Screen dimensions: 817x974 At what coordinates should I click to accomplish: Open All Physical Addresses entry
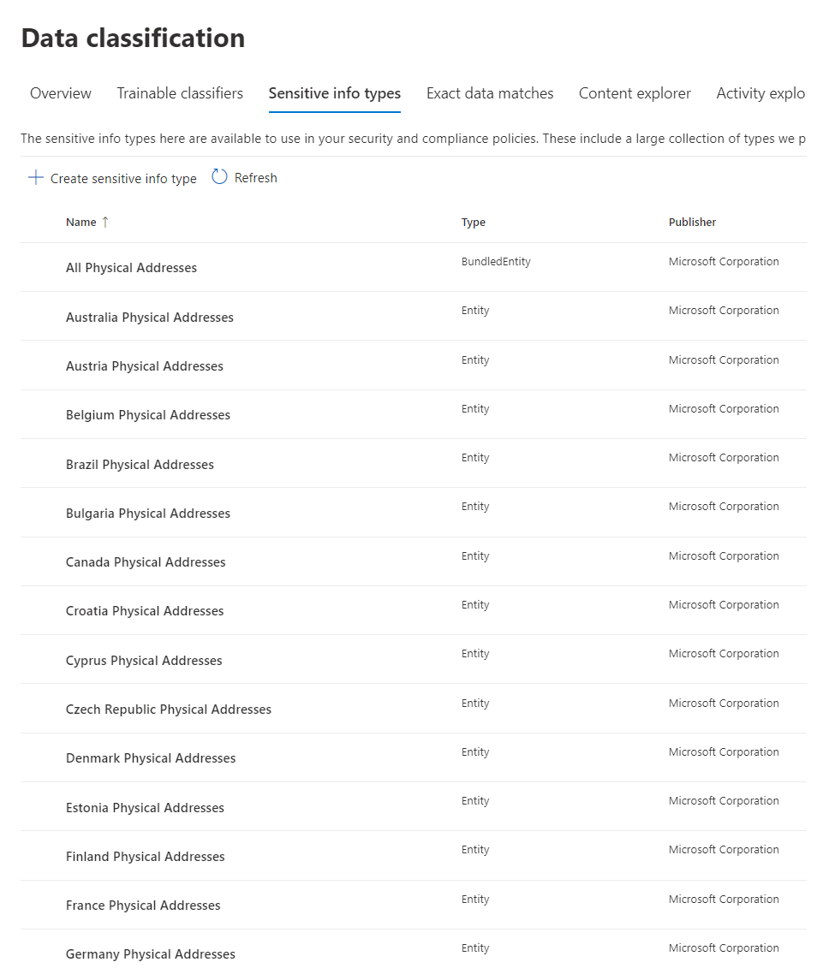click(131, 268)
